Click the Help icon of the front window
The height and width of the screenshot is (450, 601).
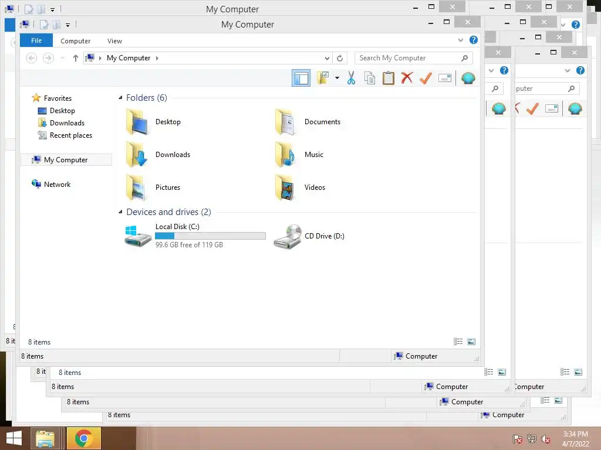474,40
